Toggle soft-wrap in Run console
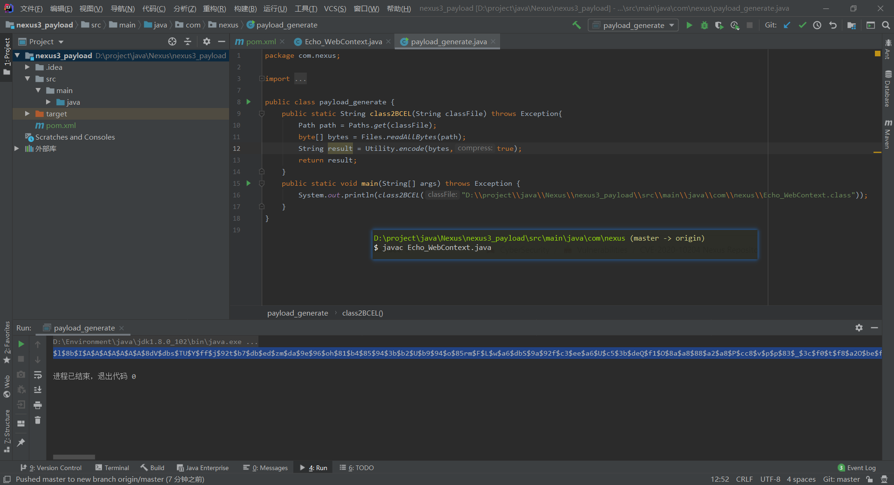The height and width of the screenshot is (485, 894). (x=38, y=375)
